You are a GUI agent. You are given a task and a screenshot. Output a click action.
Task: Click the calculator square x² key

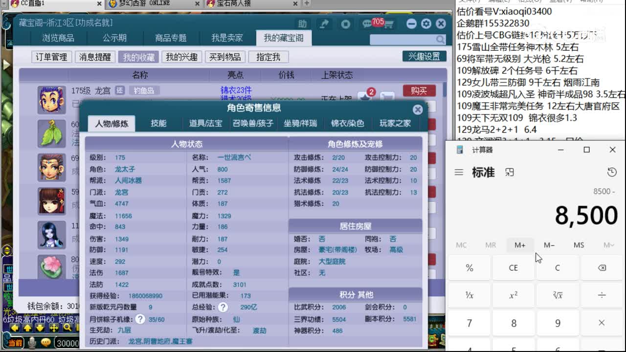[514, 295]
